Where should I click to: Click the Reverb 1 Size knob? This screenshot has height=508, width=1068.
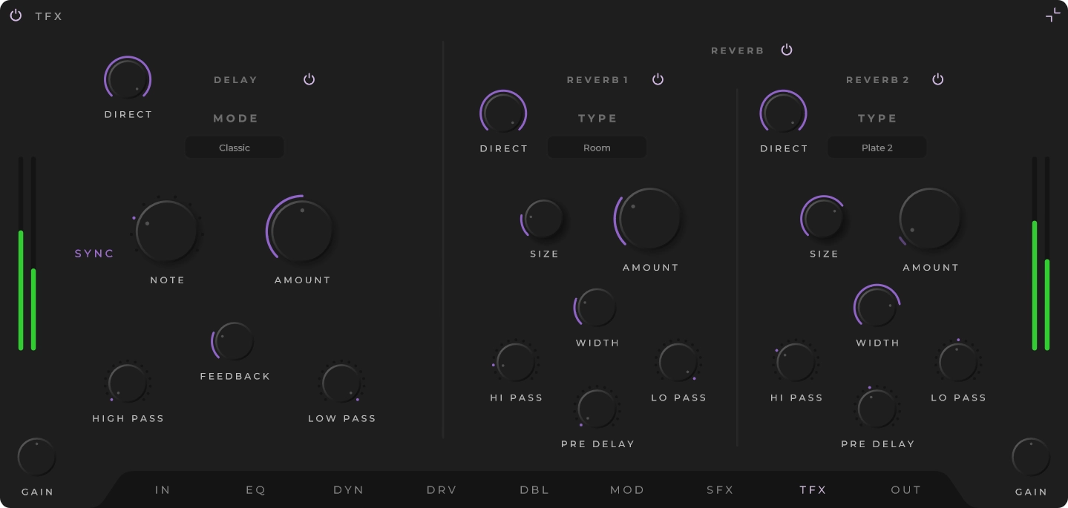click(x=544, y=220)
